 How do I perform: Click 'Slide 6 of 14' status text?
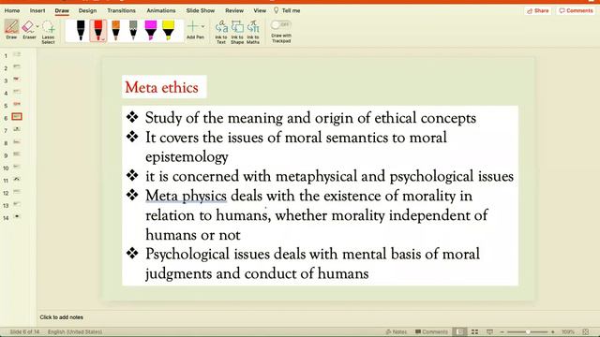click(24, 332)
